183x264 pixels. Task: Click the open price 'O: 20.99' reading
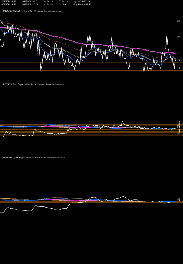[x=48, y=1]
